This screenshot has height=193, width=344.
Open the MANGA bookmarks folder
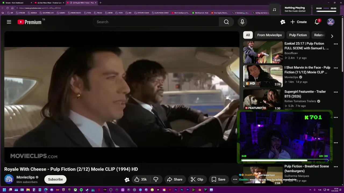(x=32, y=13)
